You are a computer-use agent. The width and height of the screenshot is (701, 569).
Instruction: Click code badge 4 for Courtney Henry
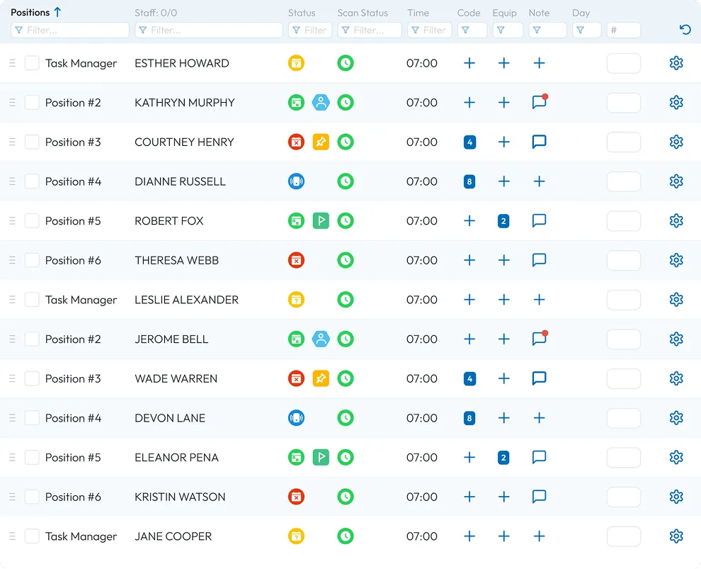(x=469, y=142)
